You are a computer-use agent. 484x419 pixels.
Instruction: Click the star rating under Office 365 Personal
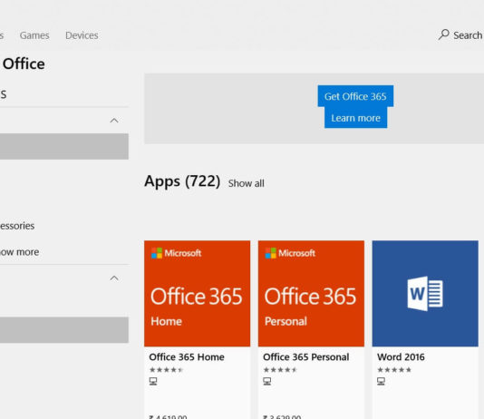(280, 370)
